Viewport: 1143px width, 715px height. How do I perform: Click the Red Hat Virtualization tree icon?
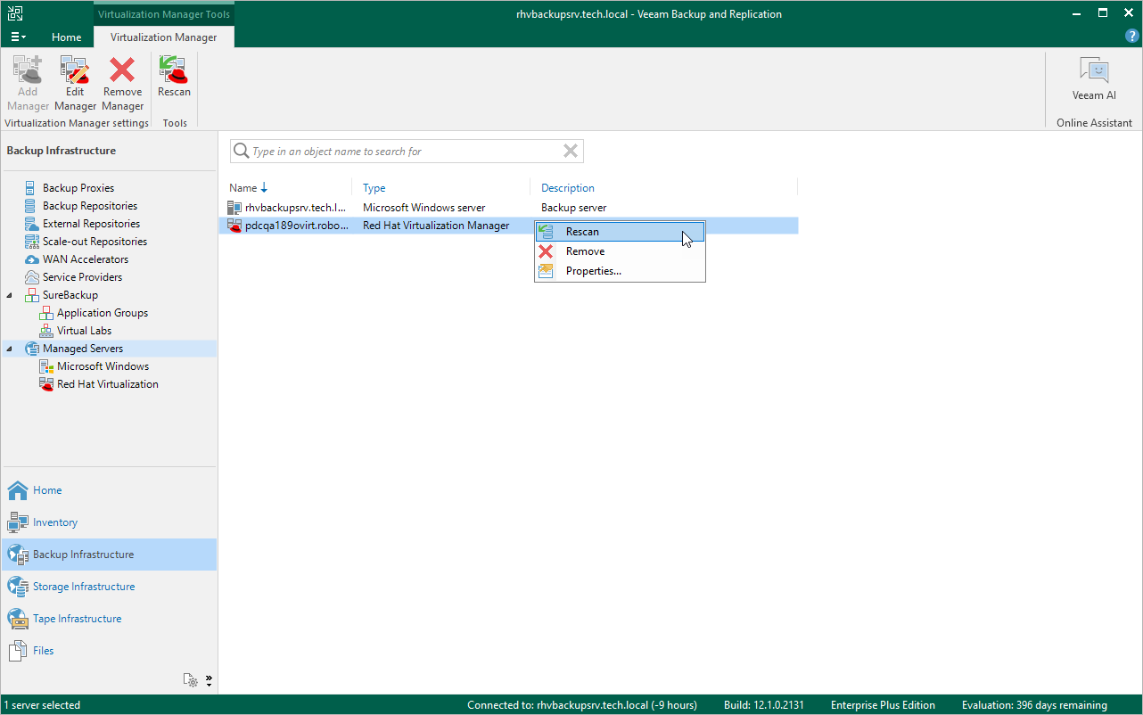coord(46,384)
